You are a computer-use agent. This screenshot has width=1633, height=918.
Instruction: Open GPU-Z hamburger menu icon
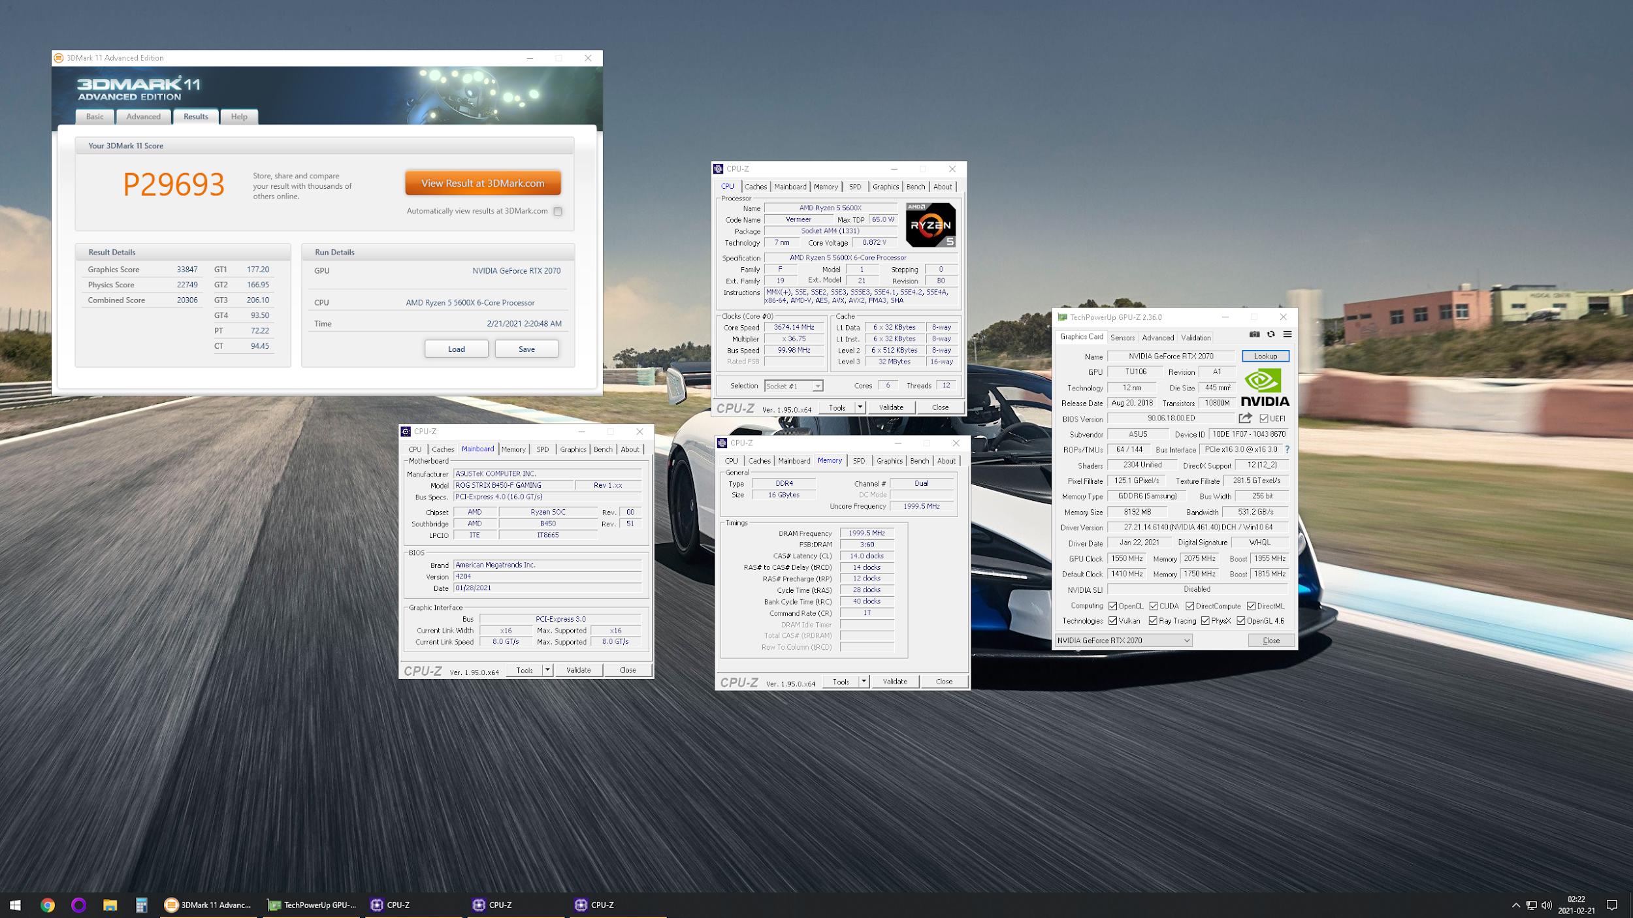click(x=1287, y=334)
